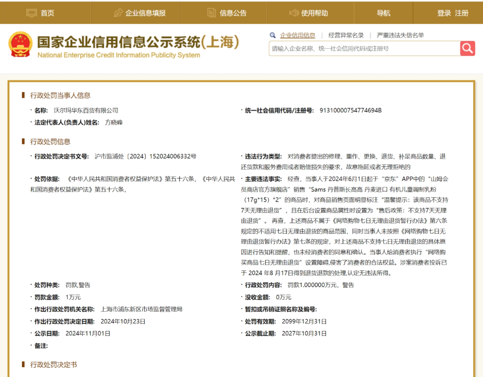The image size is (483, 377).
Task: Click the penalty validity date 2099年12月31日
Action: click(x=304, y=321)
